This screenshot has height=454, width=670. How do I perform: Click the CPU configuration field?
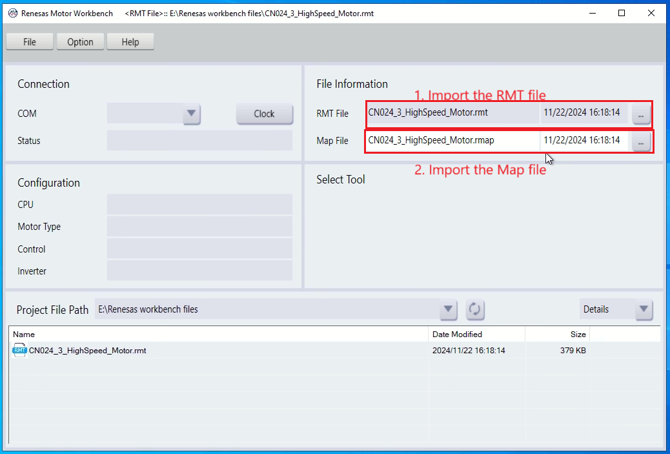[x=199, y=204]
